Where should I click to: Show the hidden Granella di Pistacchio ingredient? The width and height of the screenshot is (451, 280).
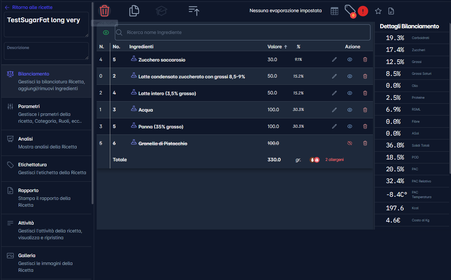(350, 143)
